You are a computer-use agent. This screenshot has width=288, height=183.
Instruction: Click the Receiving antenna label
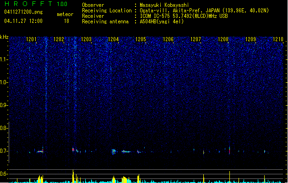pyautogui.click(x=105, y=22)
